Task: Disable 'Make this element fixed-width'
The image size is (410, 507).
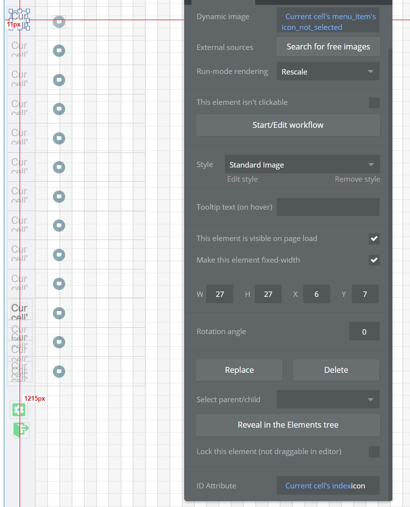Action: pos(374,260)
